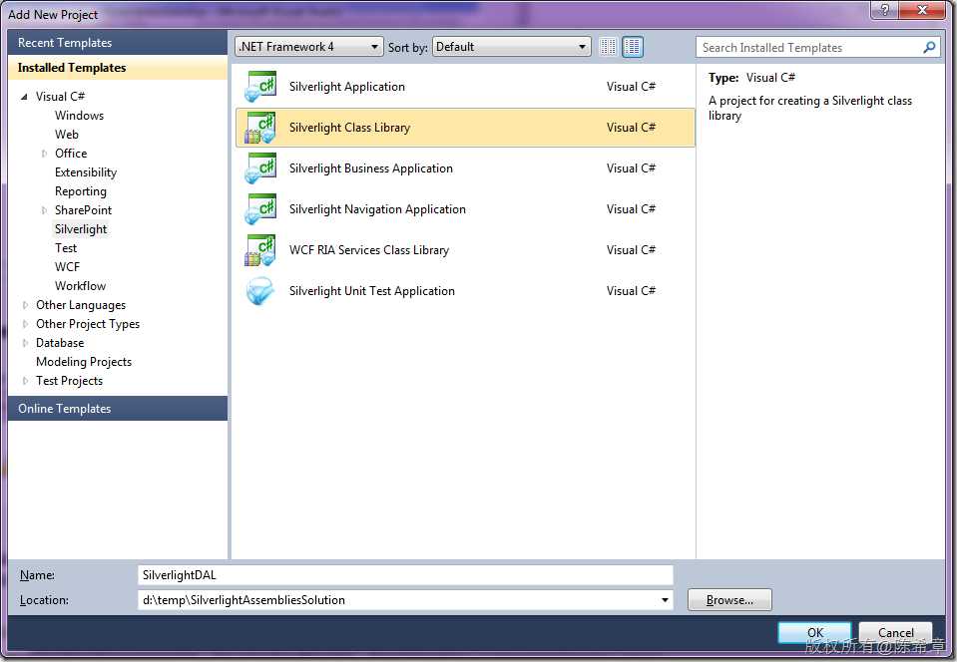Image resolution: width=957 pixels, height=662 pixels.
Task: Click the Browse... button
Action: coord(729,600)
